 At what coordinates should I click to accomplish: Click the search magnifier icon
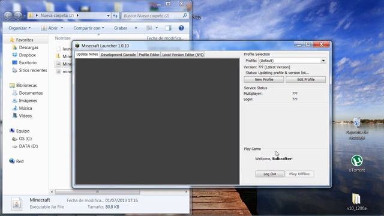pyautogui.click(x=185, y=16)
